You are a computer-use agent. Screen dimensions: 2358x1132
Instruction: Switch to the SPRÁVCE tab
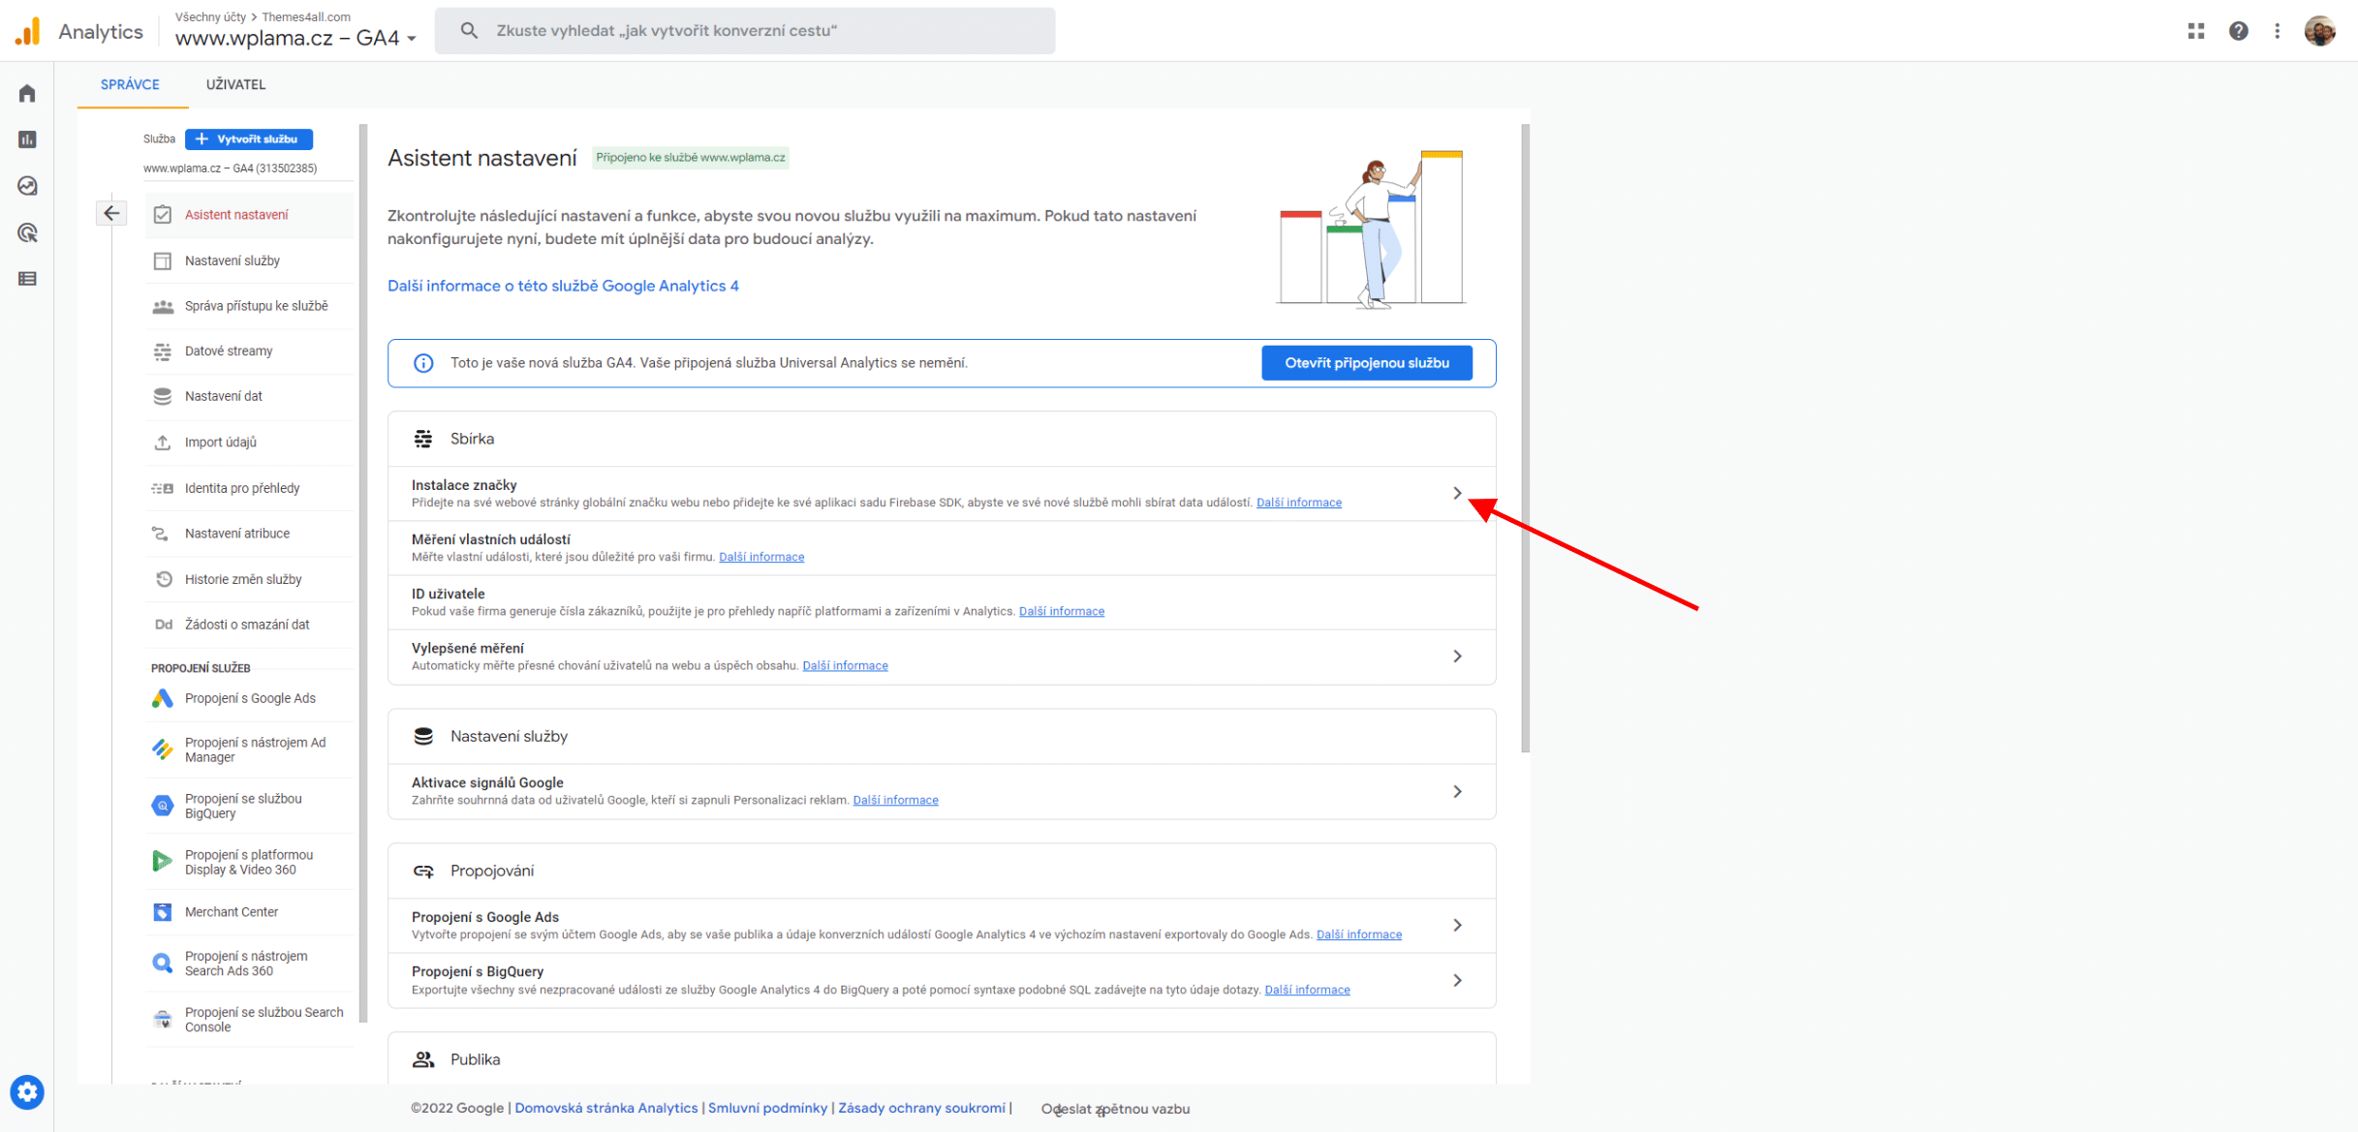(130, 85)
